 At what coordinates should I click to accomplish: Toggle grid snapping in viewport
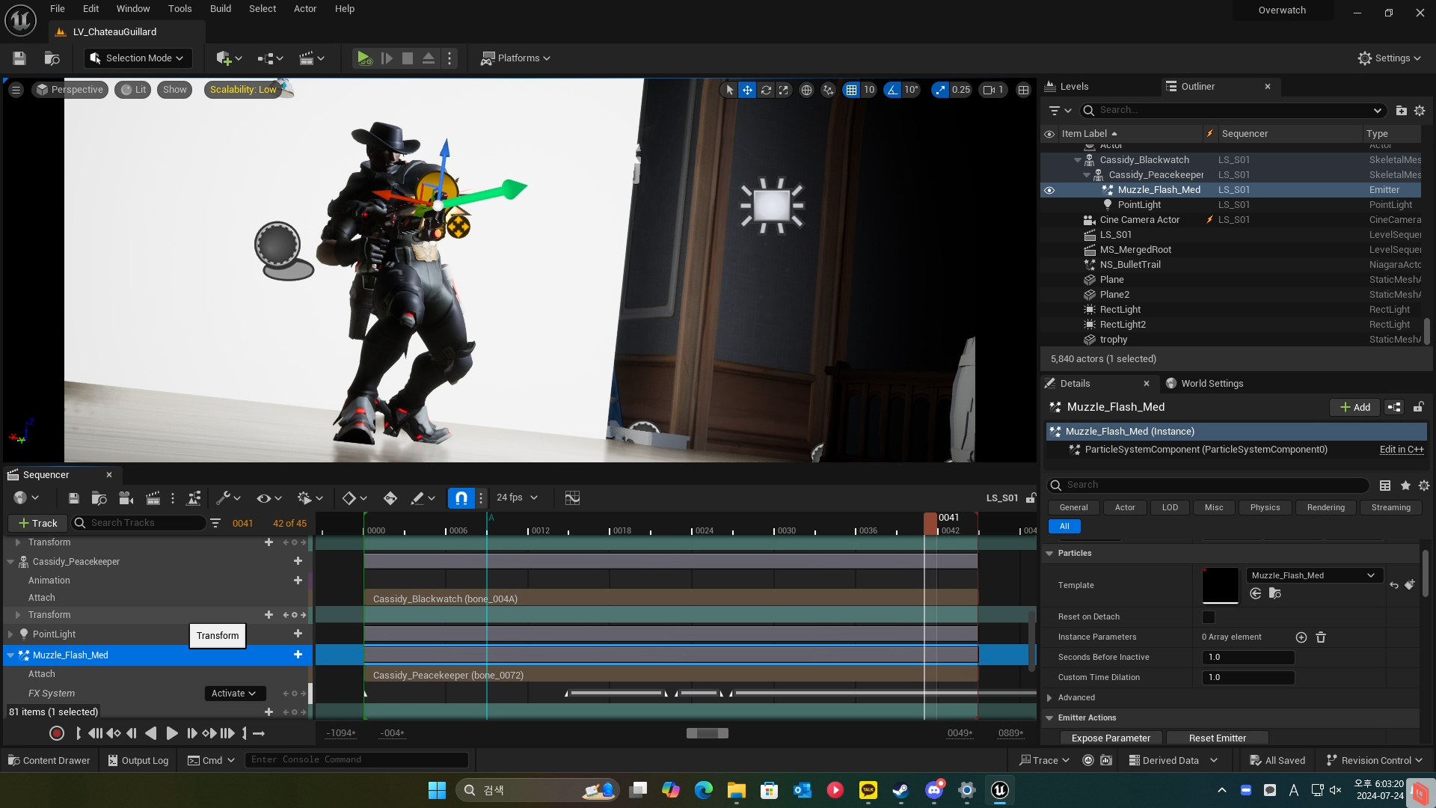tap(851, 90)
